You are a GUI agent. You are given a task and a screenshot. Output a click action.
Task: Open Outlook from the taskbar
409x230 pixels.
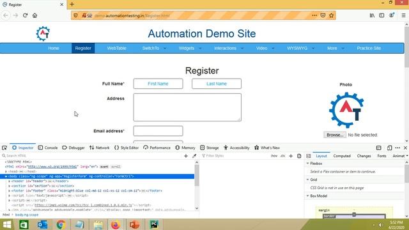(x=43, y=224)
